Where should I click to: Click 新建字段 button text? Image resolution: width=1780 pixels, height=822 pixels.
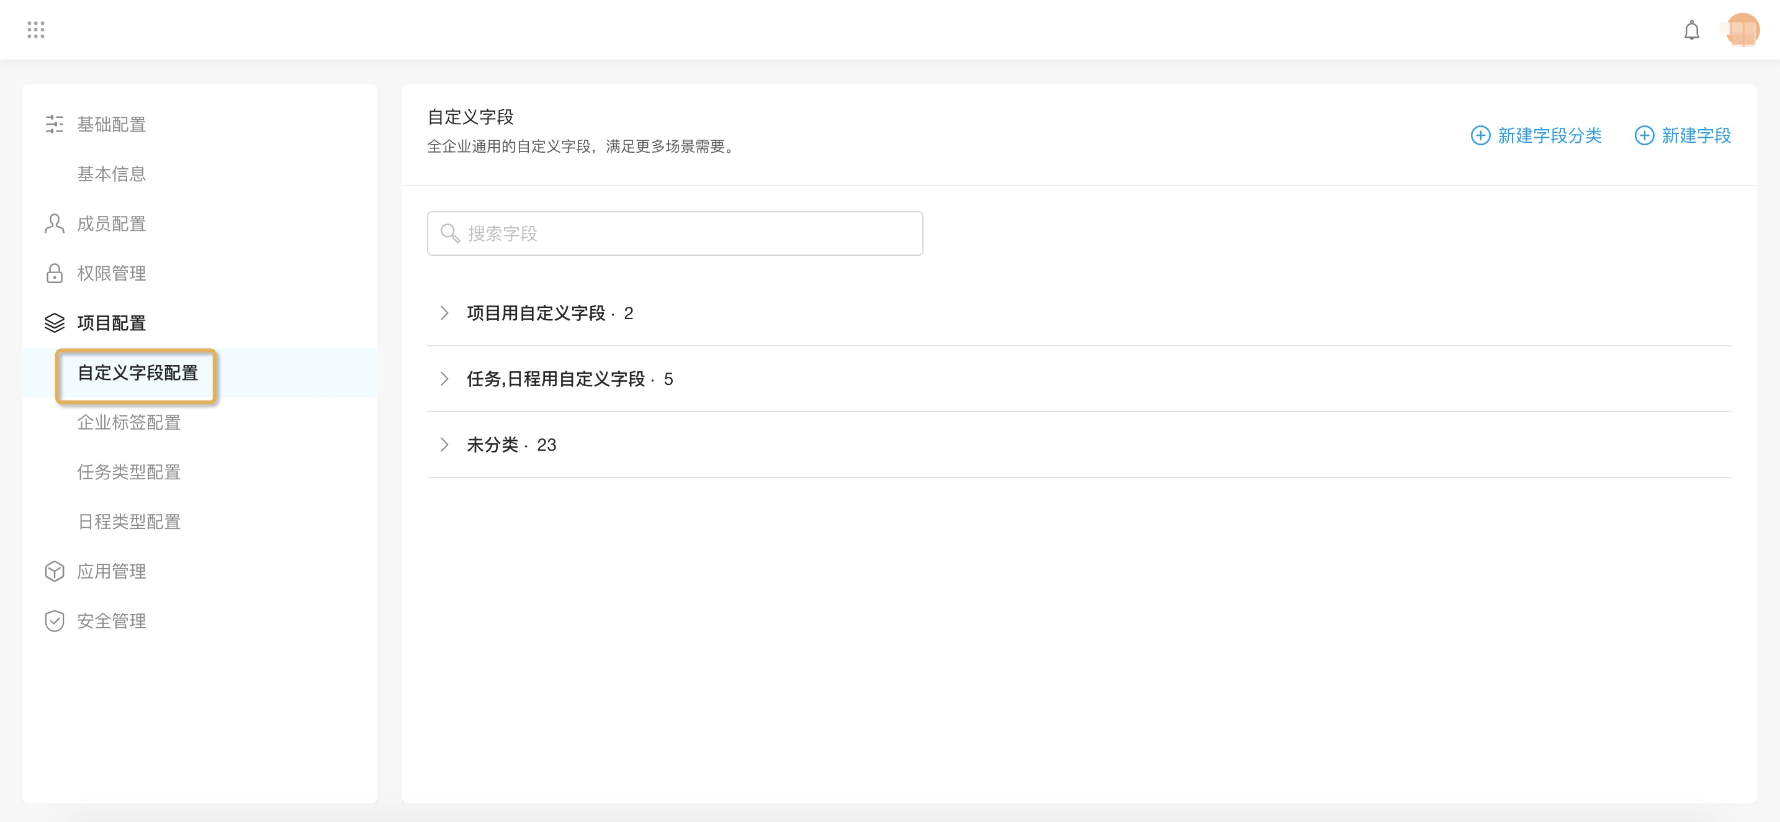pyautogui.click(x=1696, y=135)
